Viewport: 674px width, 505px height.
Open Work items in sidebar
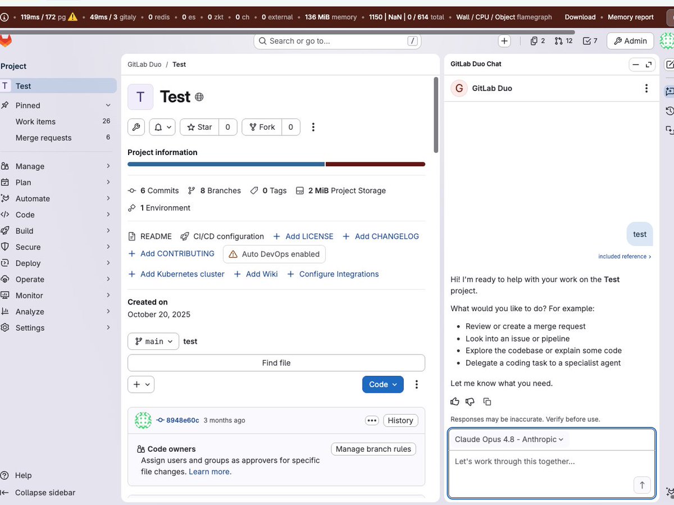pyautogui.click(x=58, y=121)
